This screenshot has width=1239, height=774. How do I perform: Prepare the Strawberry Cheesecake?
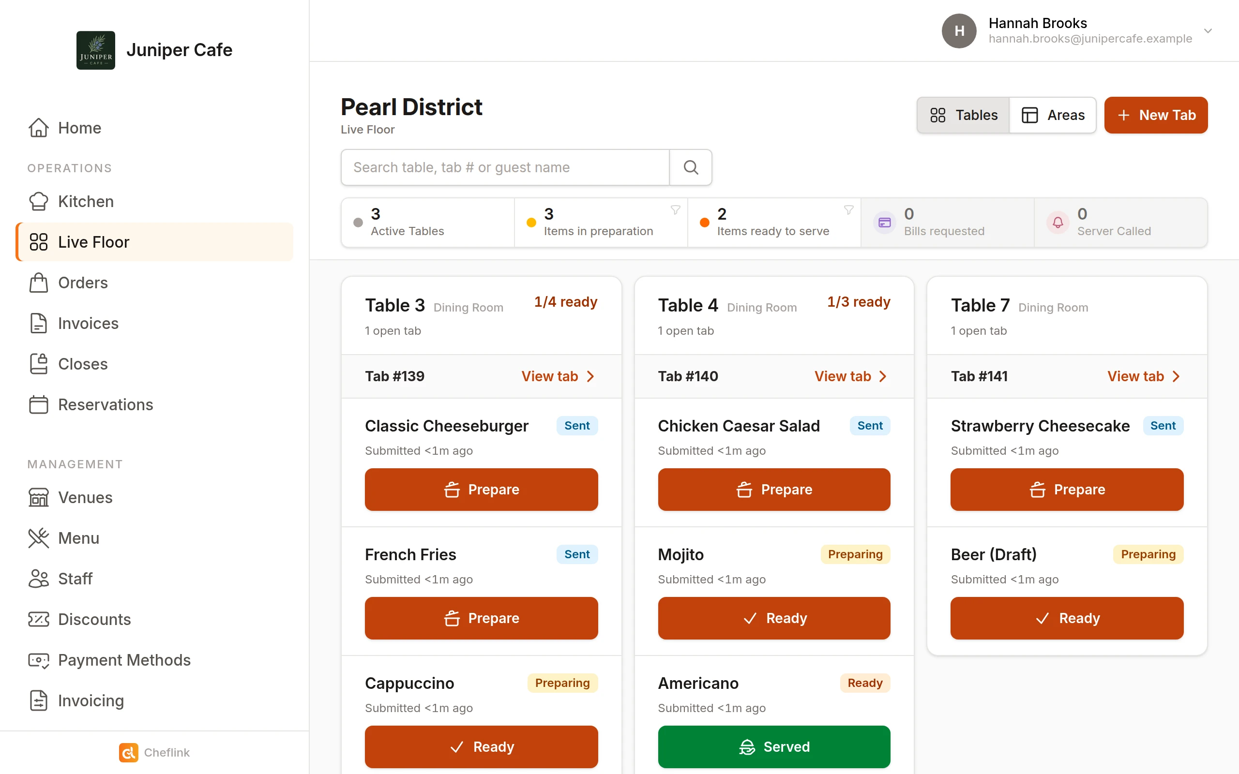(1067, 490)
